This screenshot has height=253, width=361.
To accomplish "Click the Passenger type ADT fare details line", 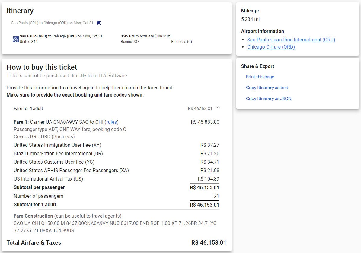I will coord(70,130).
